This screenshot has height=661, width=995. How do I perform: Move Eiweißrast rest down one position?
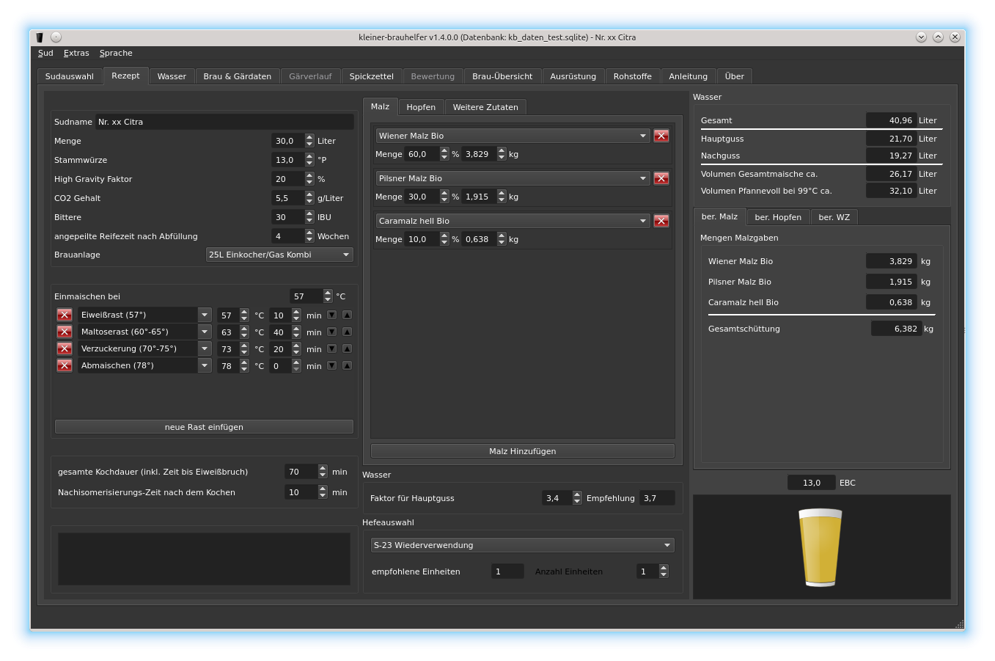point(332,315)
